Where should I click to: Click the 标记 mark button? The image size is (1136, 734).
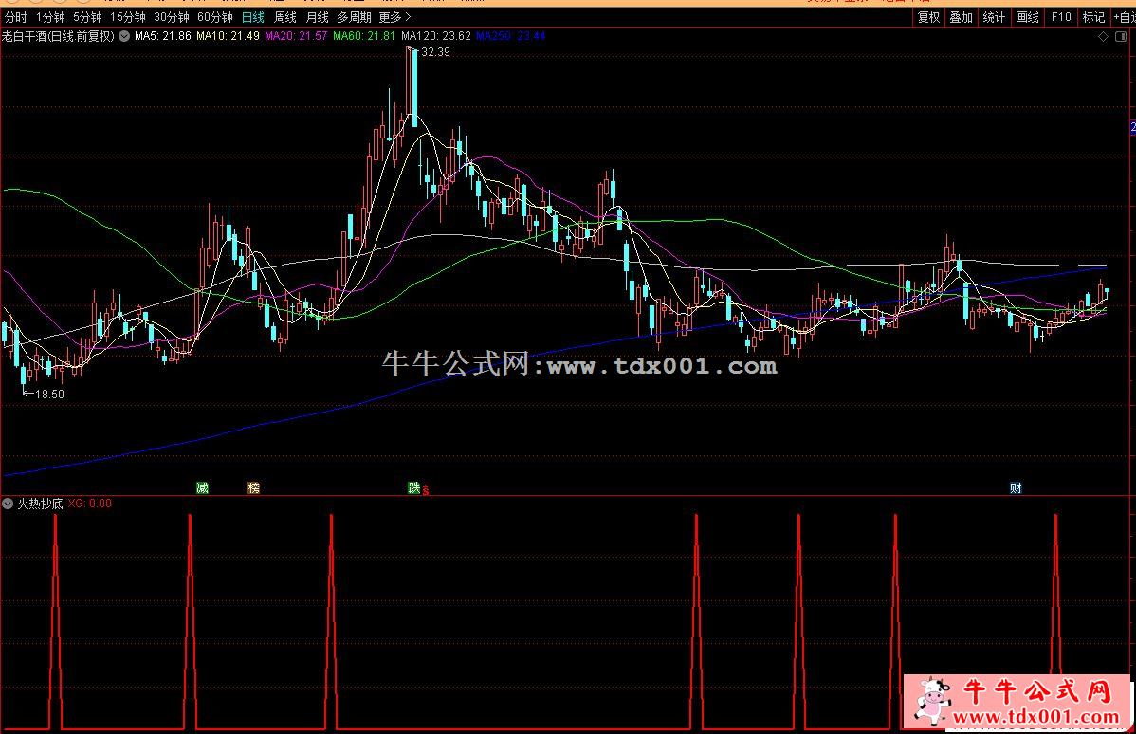click(1093, 17)
